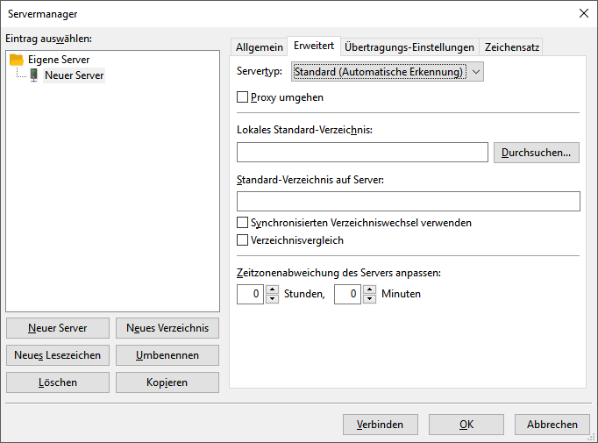Click the Lokales Standard-Verzeichnis input field
The image size is (598, 443).
(362, 153)
